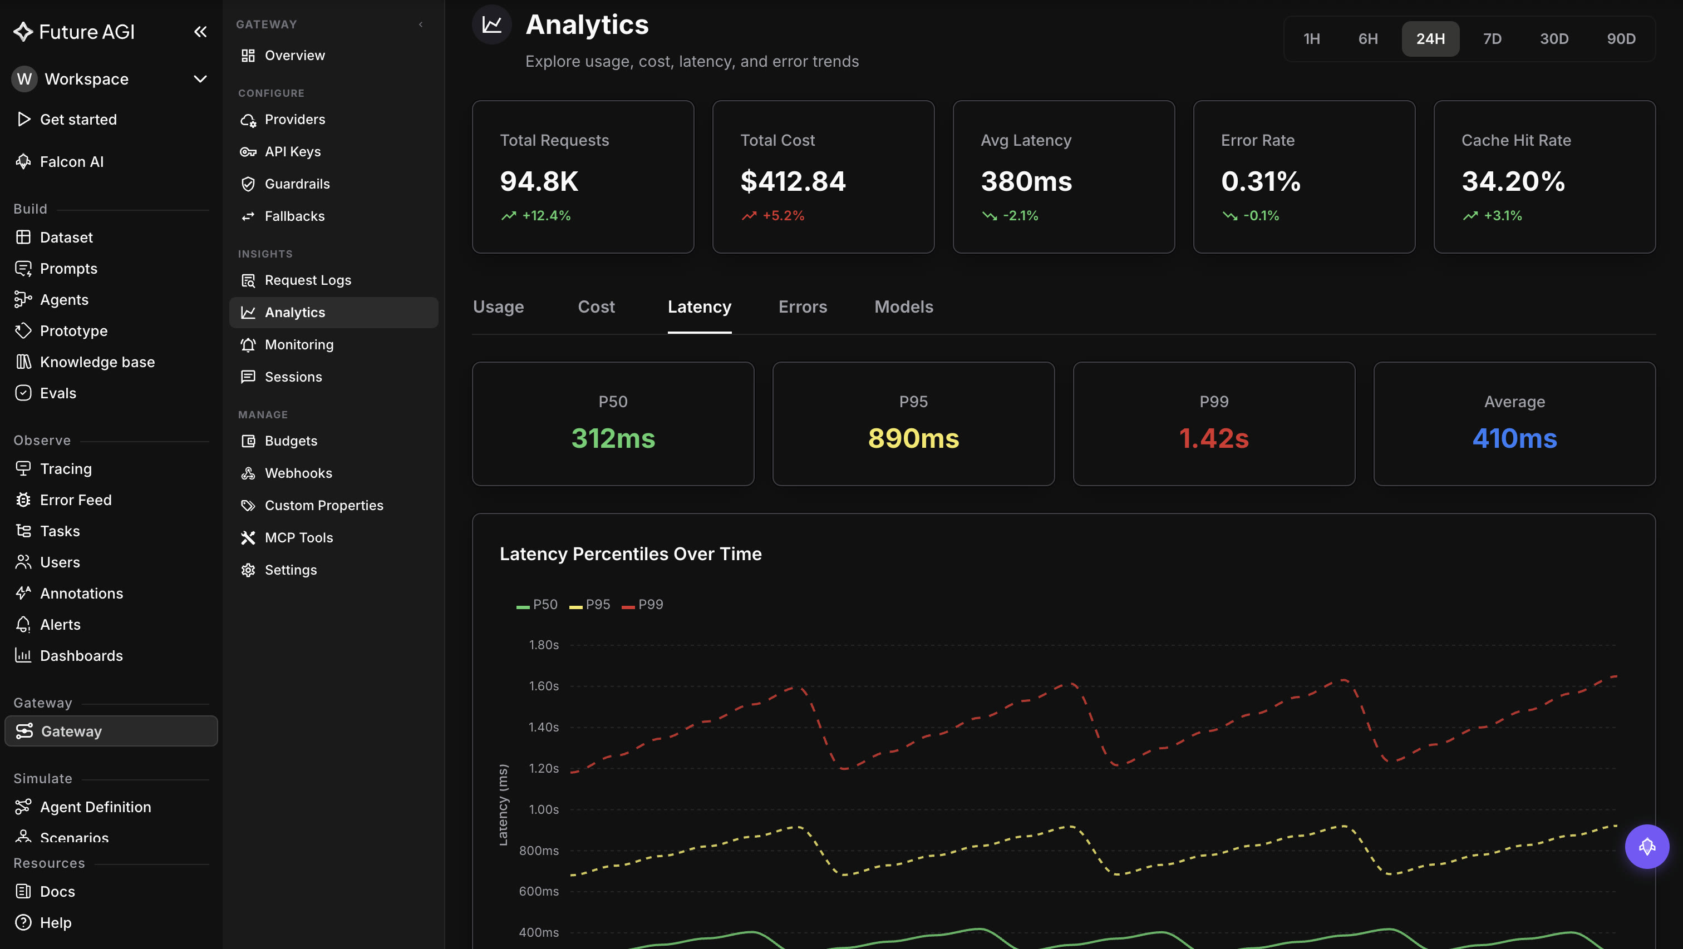Viewport: 1683px width, 949px height.
Task: Open the Tracing icon
Action: pyautogui.click(x=23, y=468)
